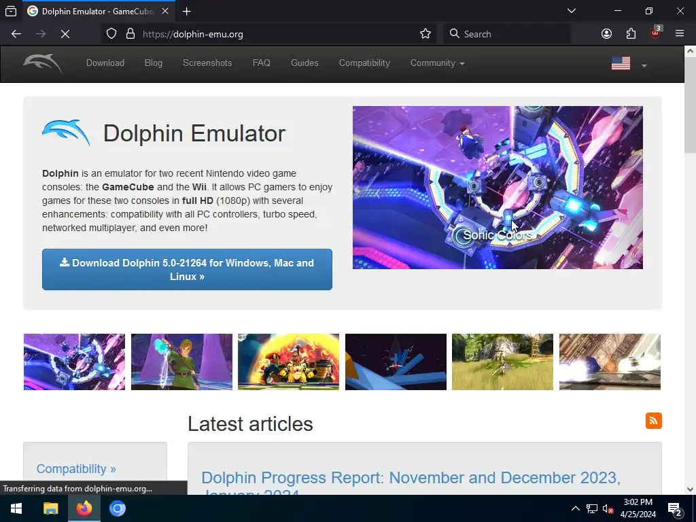Click the muted volume tray icon

tap(608, 508)
